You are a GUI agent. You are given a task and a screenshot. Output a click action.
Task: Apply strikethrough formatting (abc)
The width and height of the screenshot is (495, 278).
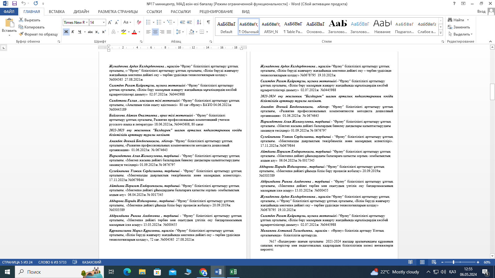(90, 32)
